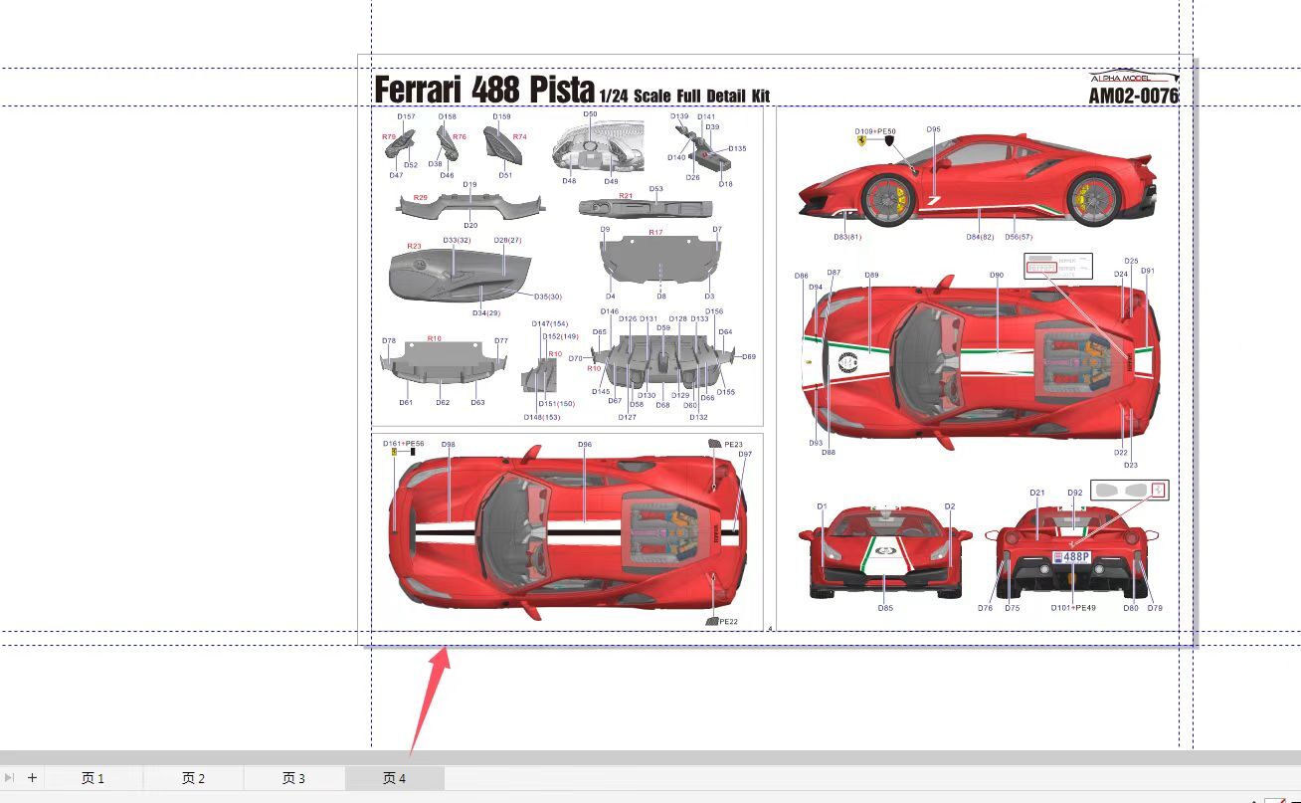Click the 'D157' label at top left
The width and height of the screenshot is (1301, 803).
tap(406, 116)
